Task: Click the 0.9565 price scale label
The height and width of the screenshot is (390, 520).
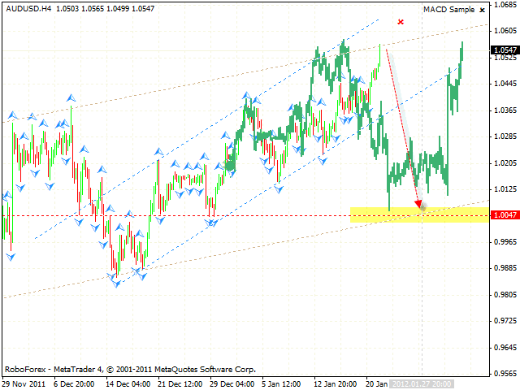Action: click(x=505, y=375)
